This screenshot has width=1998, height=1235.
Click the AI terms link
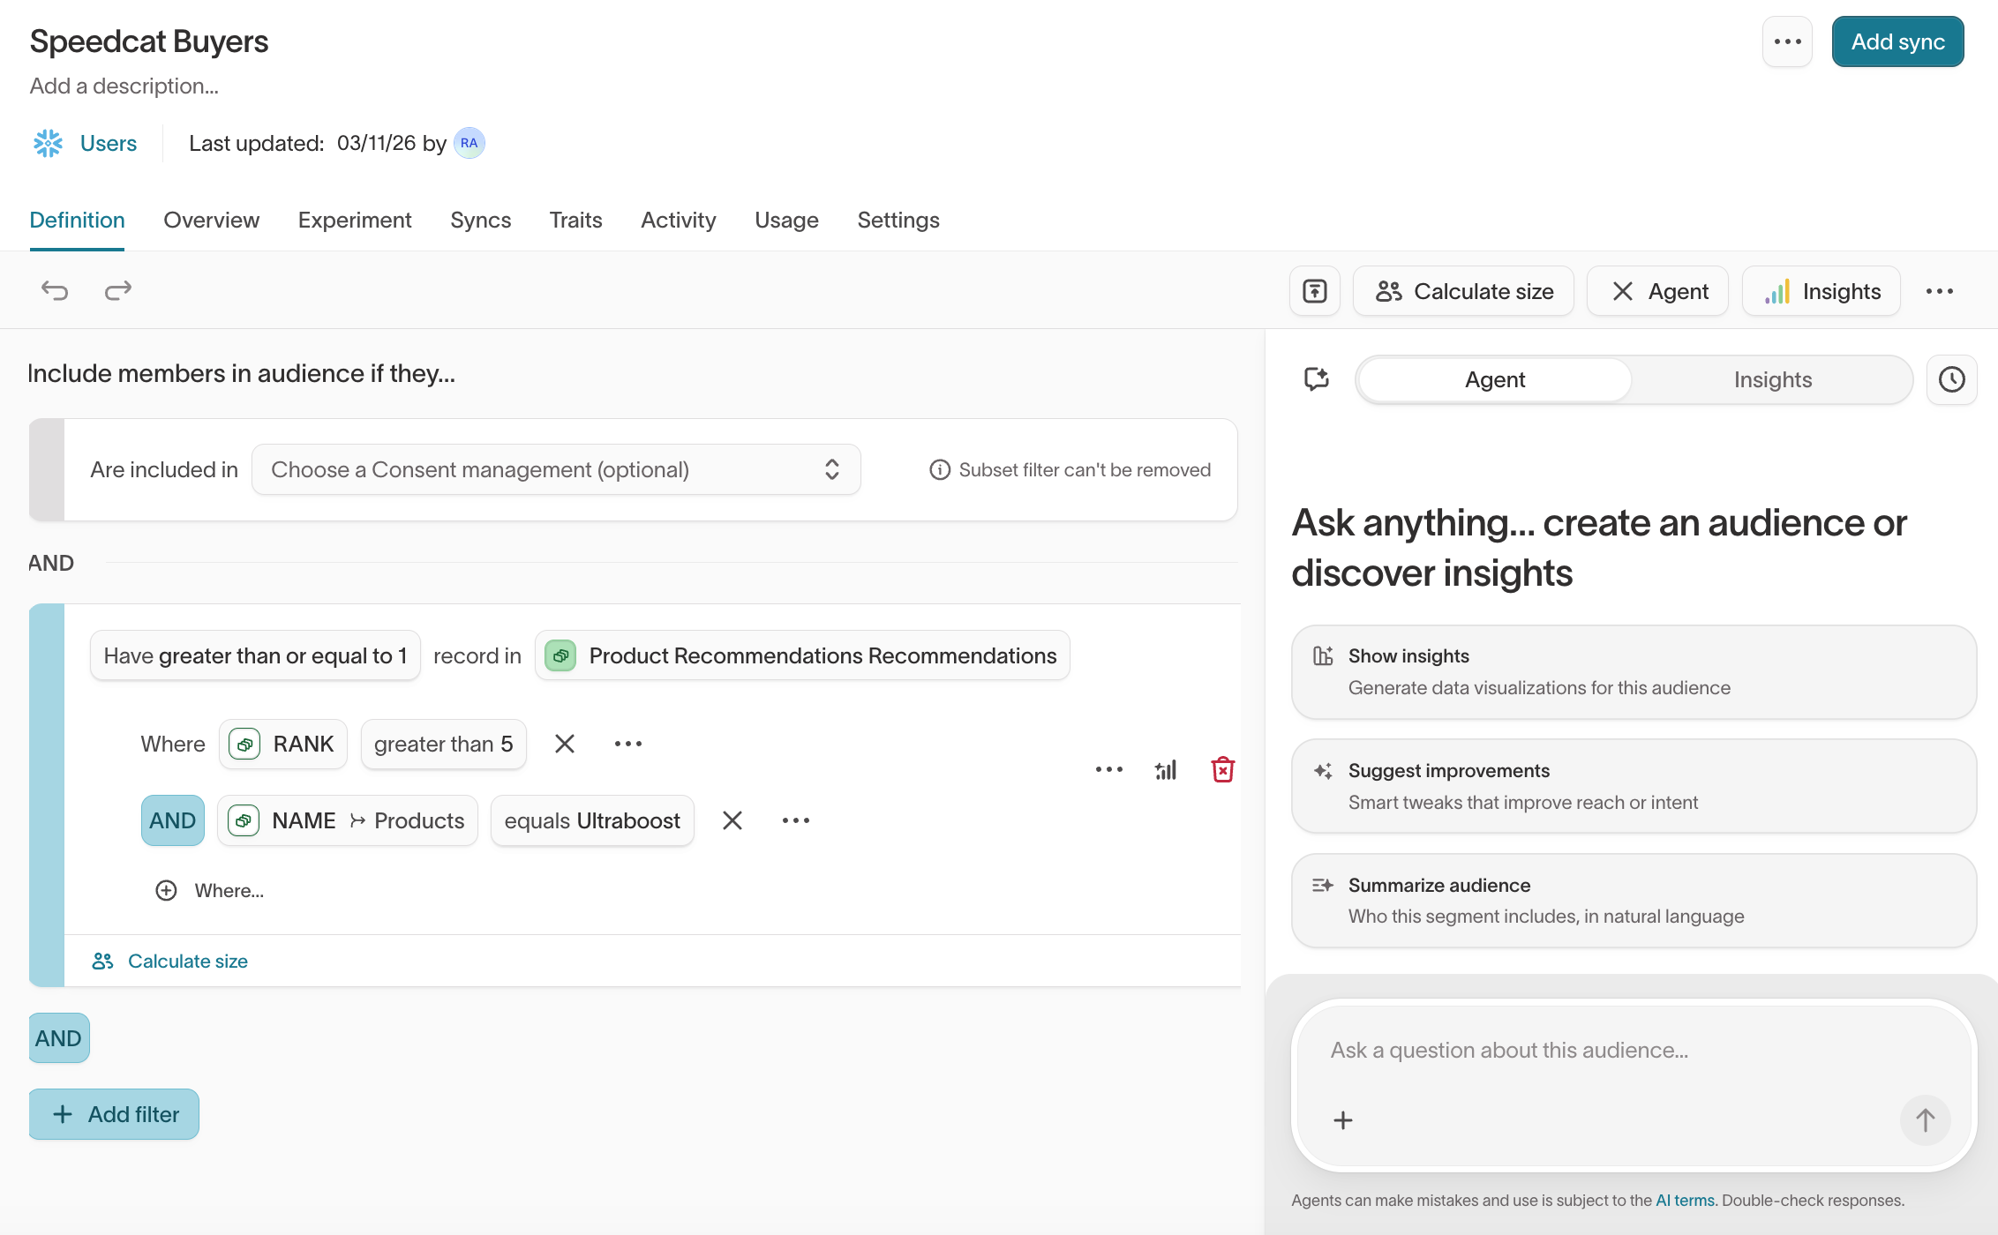click(1685, 1200)
